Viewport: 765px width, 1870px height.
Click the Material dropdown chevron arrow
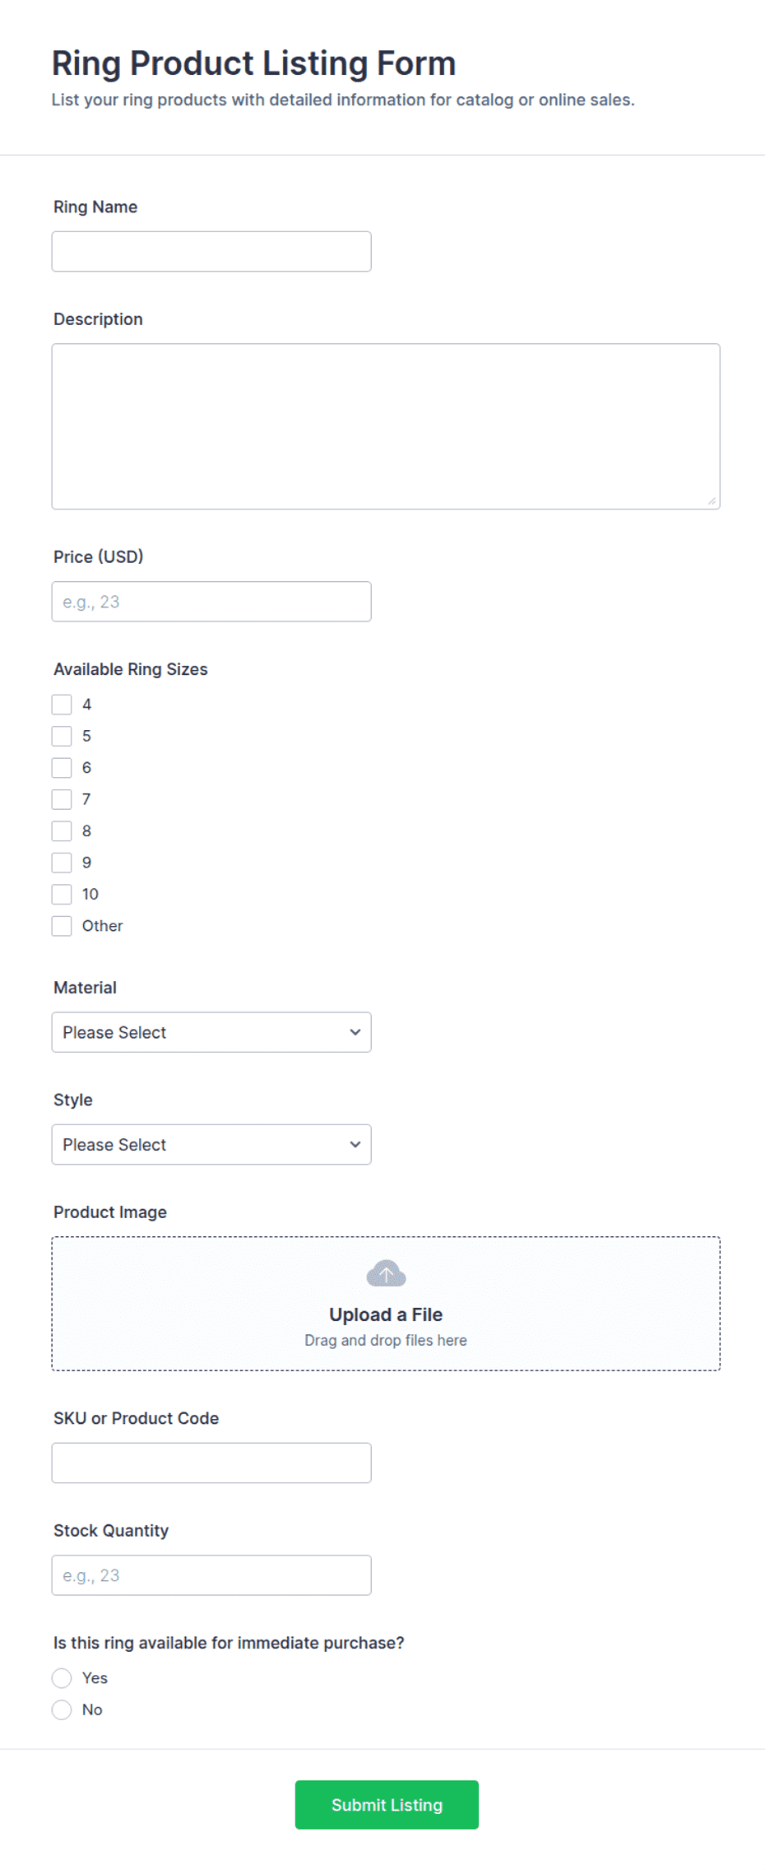tap(355, 1032)
